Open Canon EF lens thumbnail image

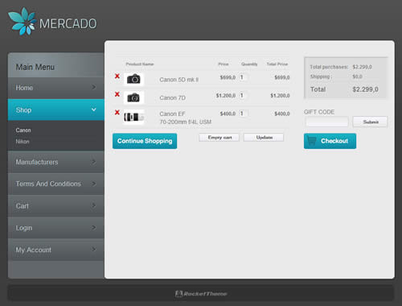[133, 117]
